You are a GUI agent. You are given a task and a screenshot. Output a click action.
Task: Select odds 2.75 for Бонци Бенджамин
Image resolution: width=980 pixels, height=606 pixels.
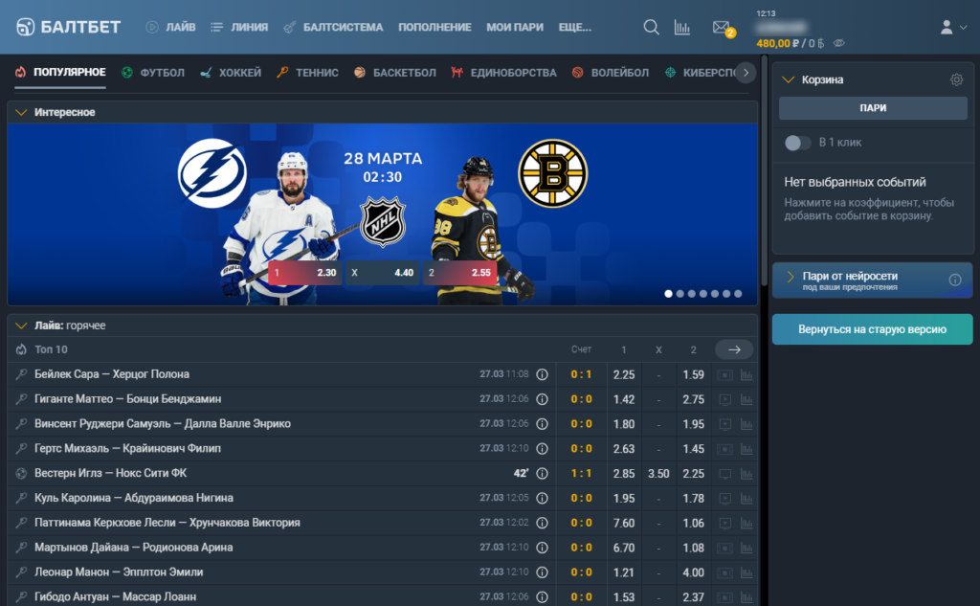click(x=693, y=399)
